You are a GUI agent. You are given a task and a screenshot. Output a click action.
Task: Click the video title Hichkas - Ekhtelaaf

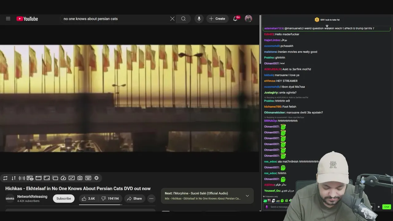pyautogui.click(x=78, y=188)
